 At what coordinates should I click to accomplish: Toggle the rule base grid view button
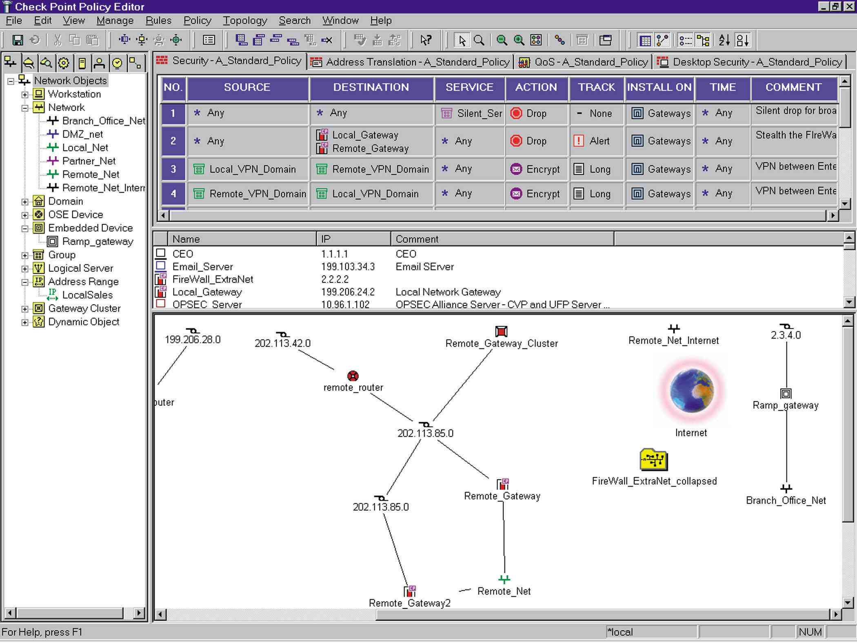(x=645, y=40)
